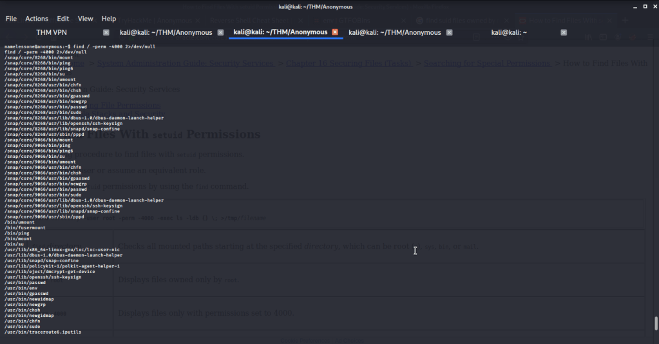Close the kali@kali: ~ home tab
This screenshot has width=659, height=344.
tap(564, 32)
